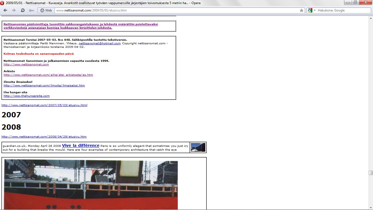Expand the search engine dropdown arrow
Screen dimensions: 373x210
[315, 10]
